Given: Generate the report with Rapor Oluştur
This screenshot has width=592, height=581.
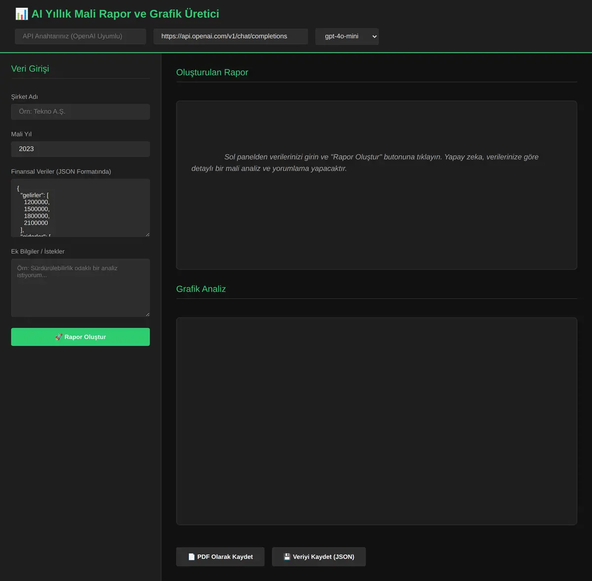Looking at the screenshot, I should [80, 337].
